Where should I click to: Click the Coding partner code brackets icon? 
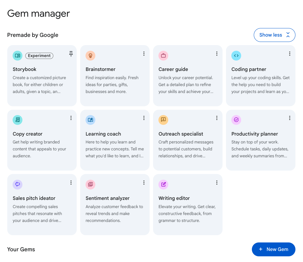click(x=236, y=55)
